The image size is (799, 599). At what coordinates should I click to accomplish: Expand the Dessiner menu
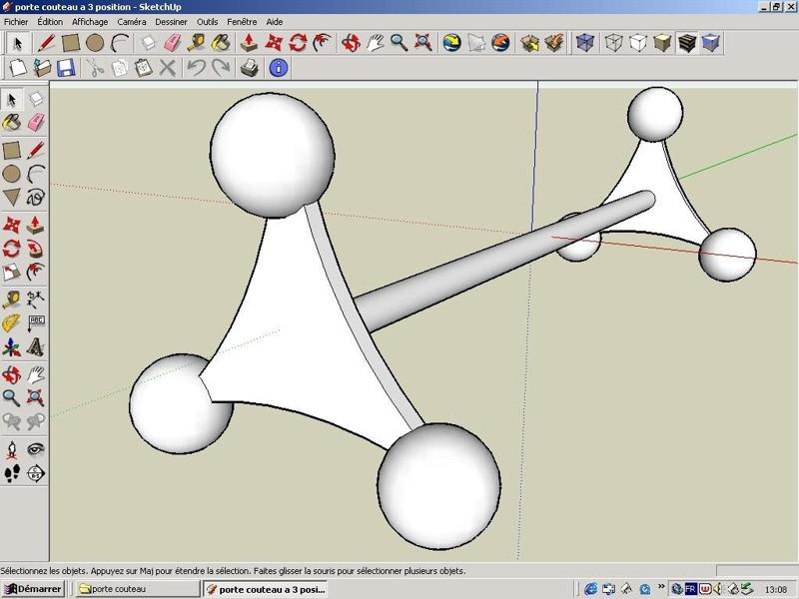tap(171, 21)
